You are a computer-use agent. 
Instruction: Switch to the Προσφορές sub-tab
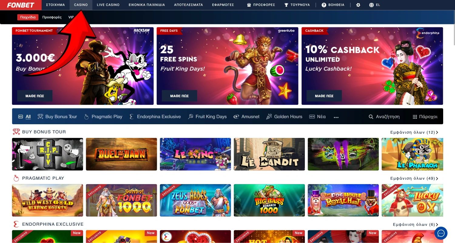(52, 17)
